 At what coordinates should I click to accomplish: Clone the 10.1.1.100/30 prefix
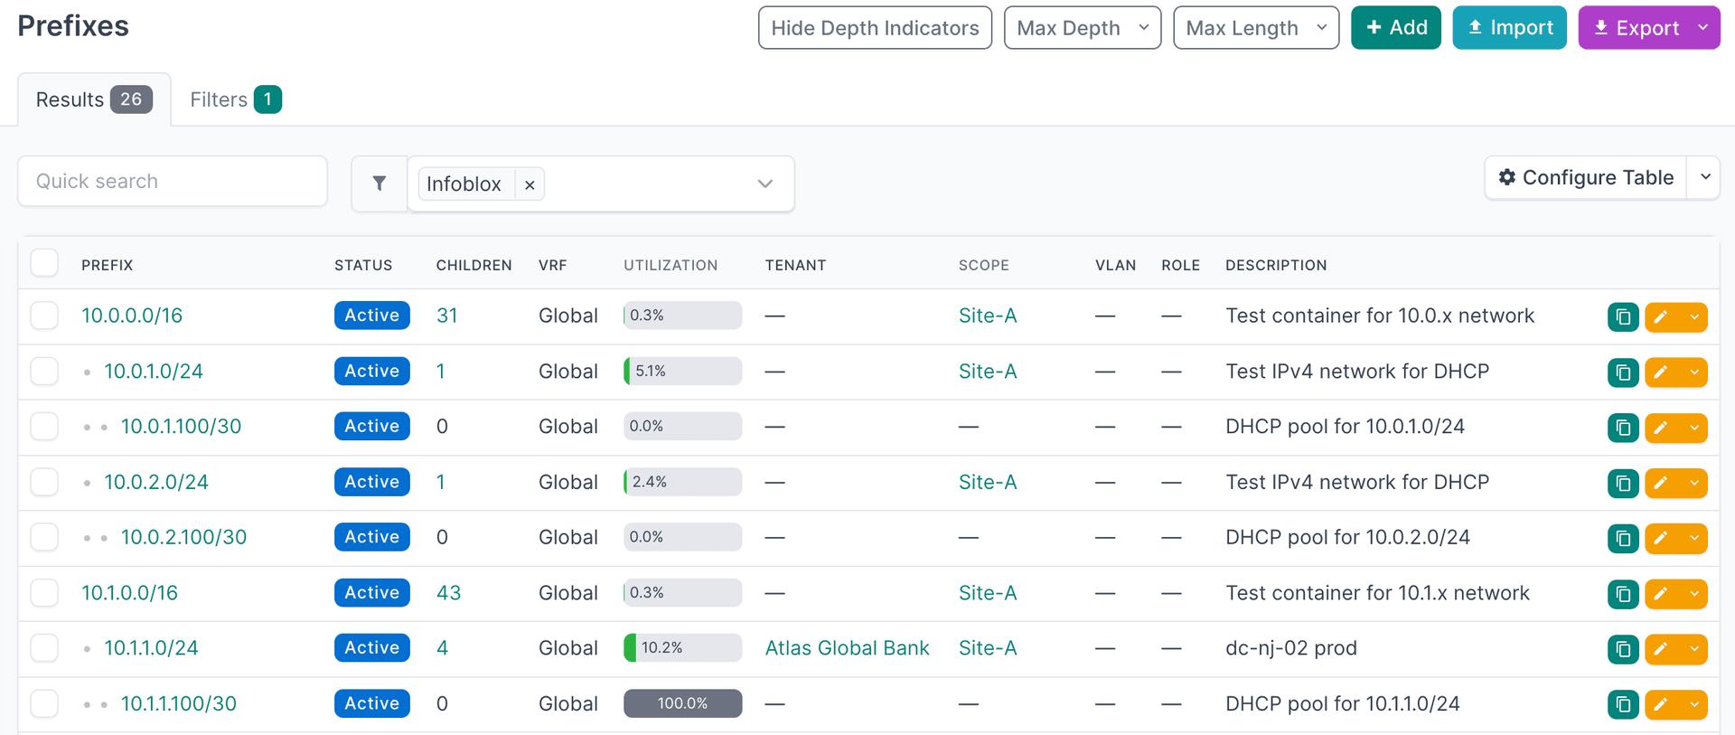click(x=1623, y=704)
